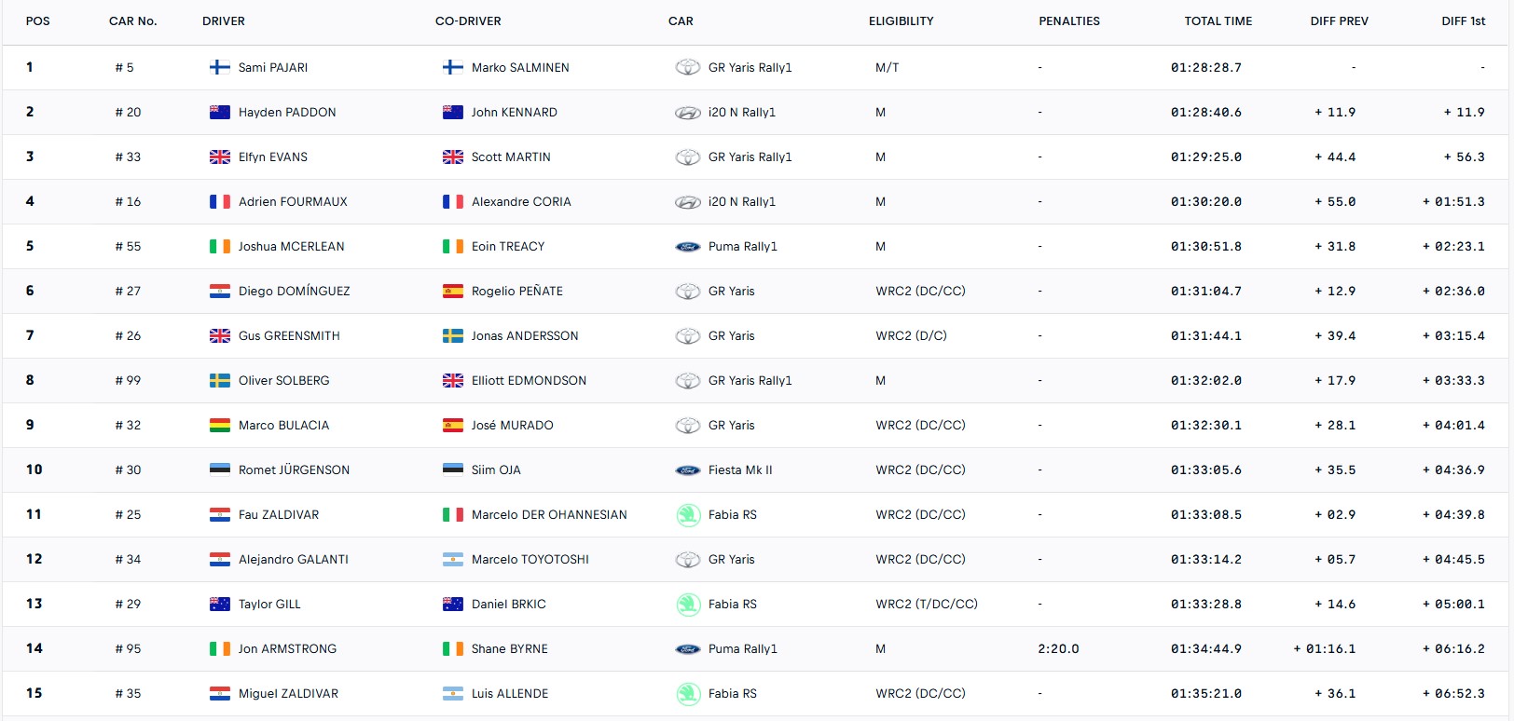
Task: Open driver Gus GREENSMITH's name
Action: coord(289,335)
